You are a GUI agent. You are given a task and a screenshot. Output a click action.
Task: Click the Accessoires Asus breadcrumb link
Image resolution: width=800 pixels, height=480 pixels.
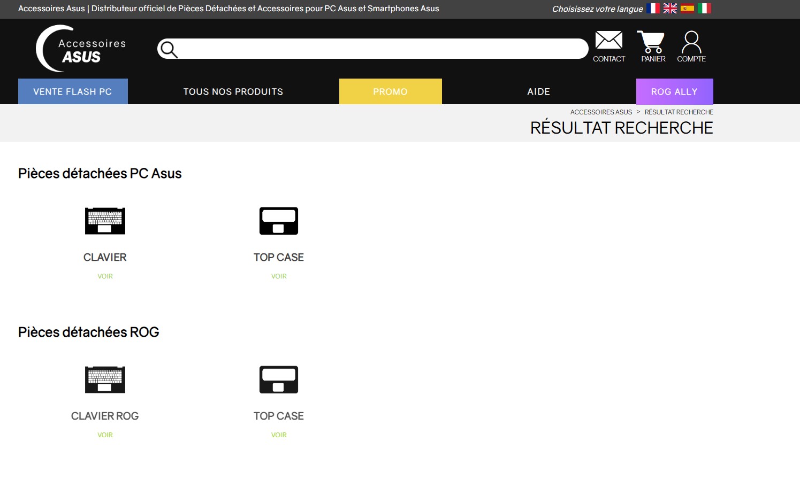coord(601,112)
